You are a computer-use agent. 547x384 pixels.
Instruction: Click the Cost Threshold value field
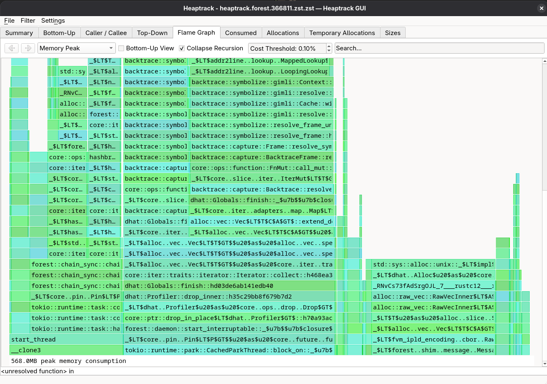coord(287,48)
